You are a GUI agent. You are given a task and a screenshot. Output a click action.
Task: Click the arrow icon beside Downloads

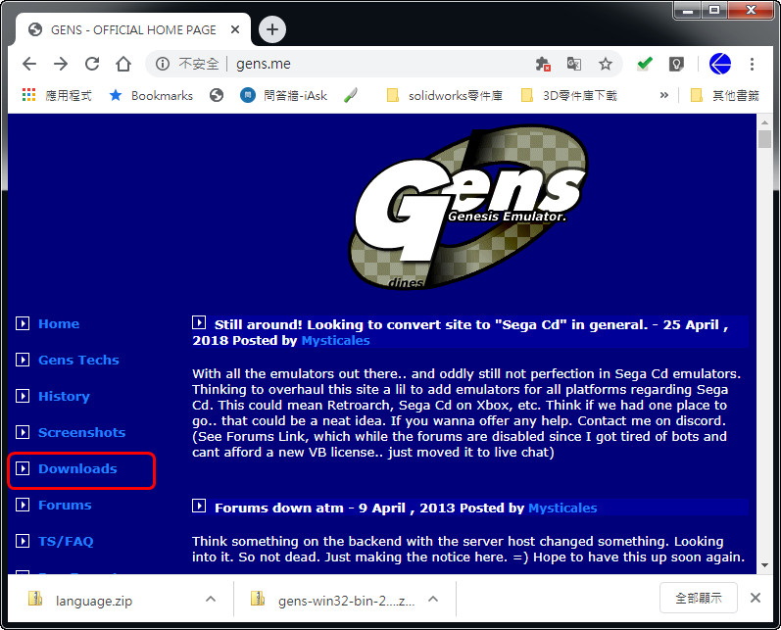click(x=23, y=468)
